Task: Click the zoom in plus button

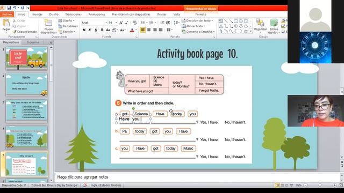Action: [334, 185]
